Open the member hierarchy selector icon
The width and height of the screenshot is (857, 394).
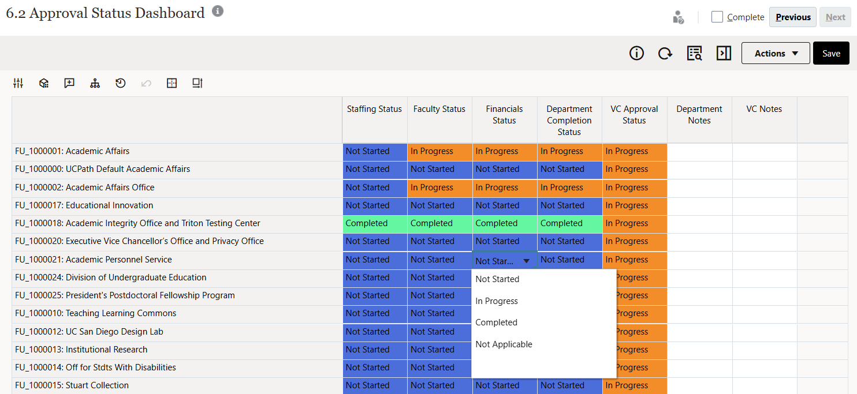pos(95,83)
